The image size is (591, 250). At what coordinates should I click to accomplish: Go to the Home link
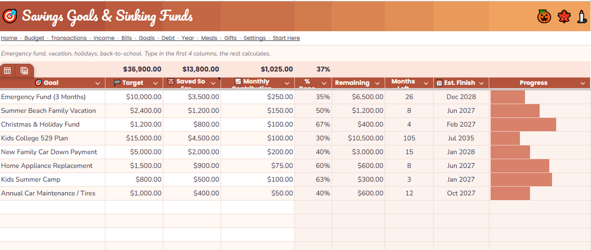9,38
